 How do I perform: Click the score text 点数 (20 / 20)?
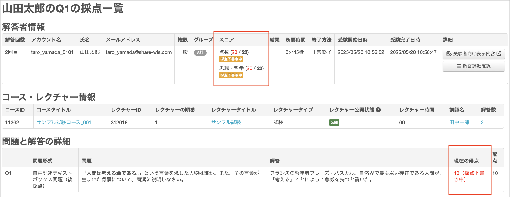(234, 52)
